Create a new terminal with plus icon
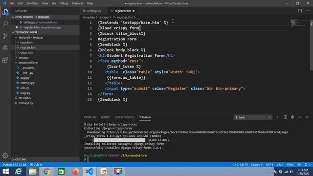The image size is (313, 176). tap(278, 117)
